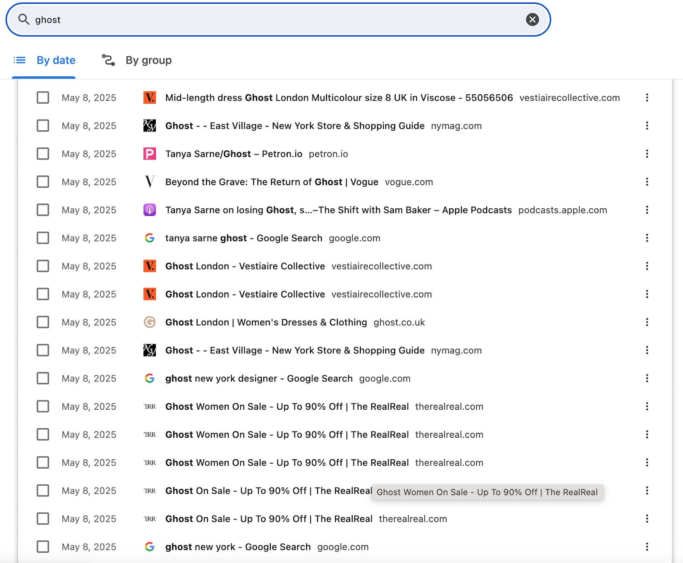Click therealreal.com domain of bottom Ghost On Sale entry
The width and height of the screenshot is (683, 563).
(413, 519)
